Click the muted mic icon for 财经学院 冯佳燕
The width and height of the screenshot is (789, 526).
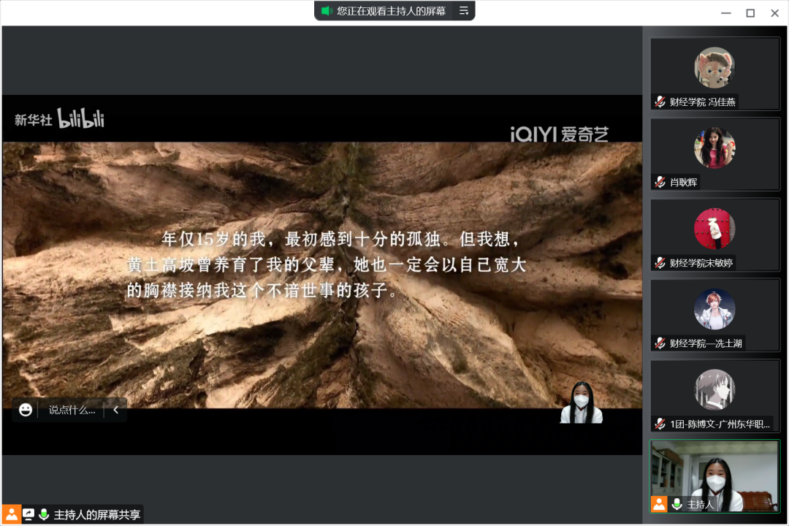pos(660,102)
